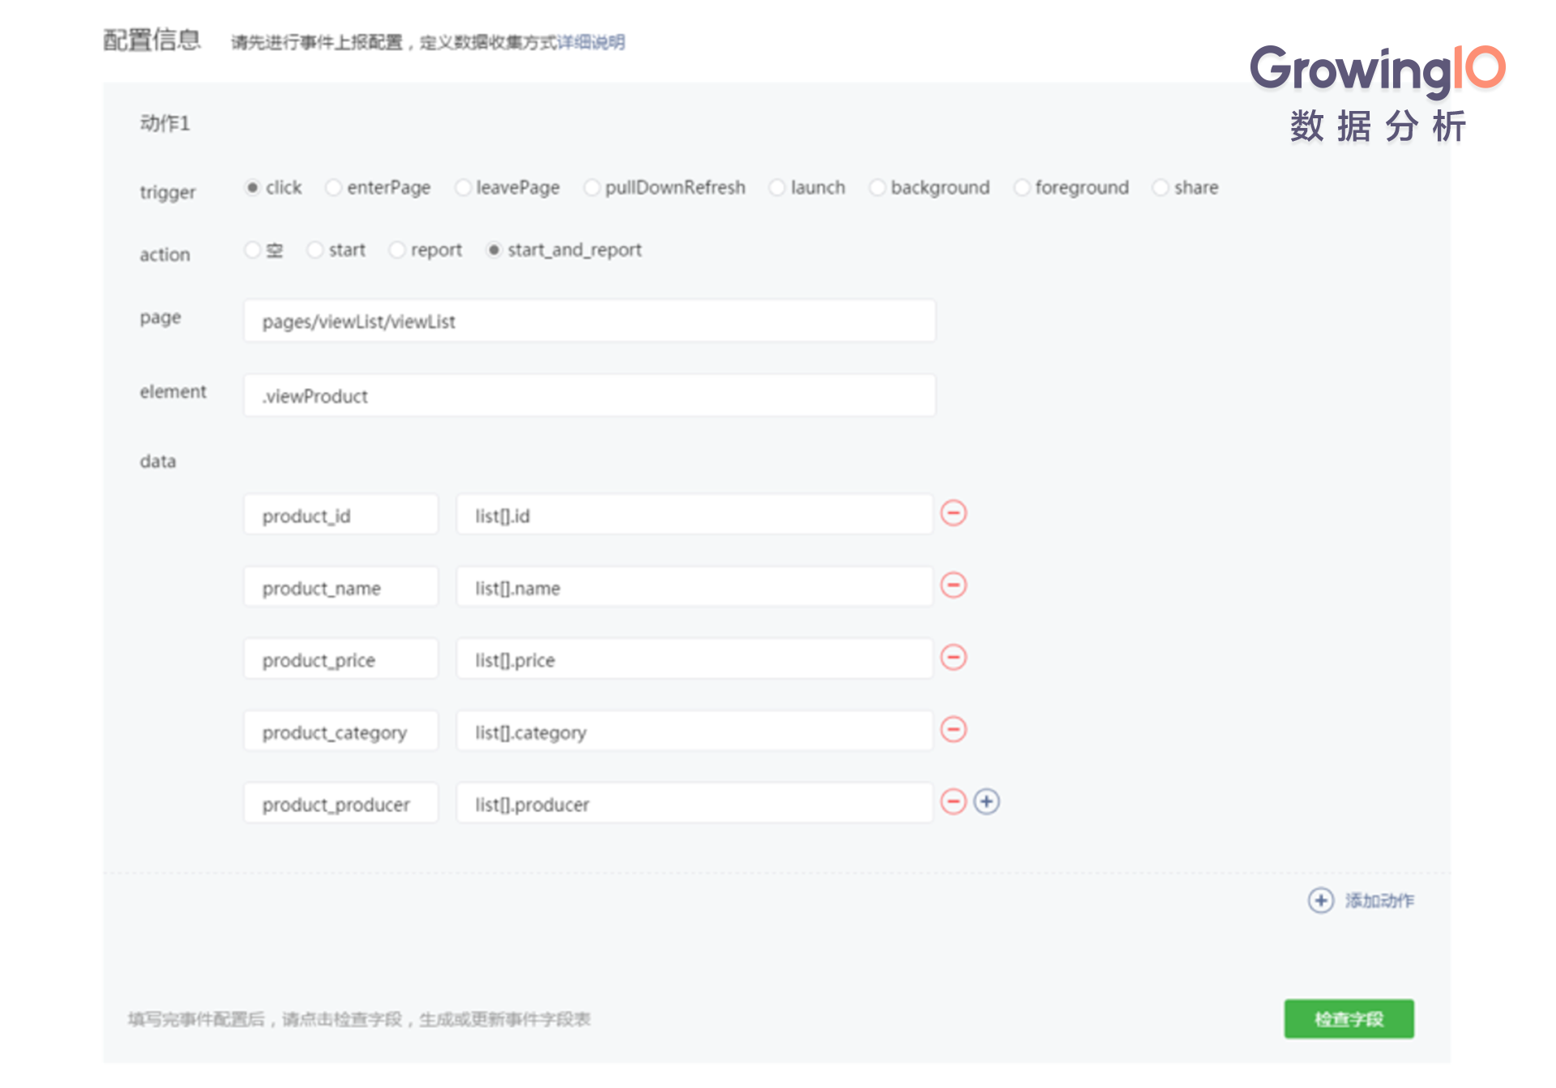This screenshot has width=1556, height=1088.
Task: Click the leavePage trigger option
Action: coord(462,189)
